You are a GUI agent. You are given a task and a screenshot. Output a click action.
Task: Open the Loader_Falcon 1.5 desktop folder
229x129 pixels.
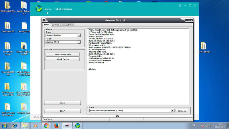click(x=24, y=8)
